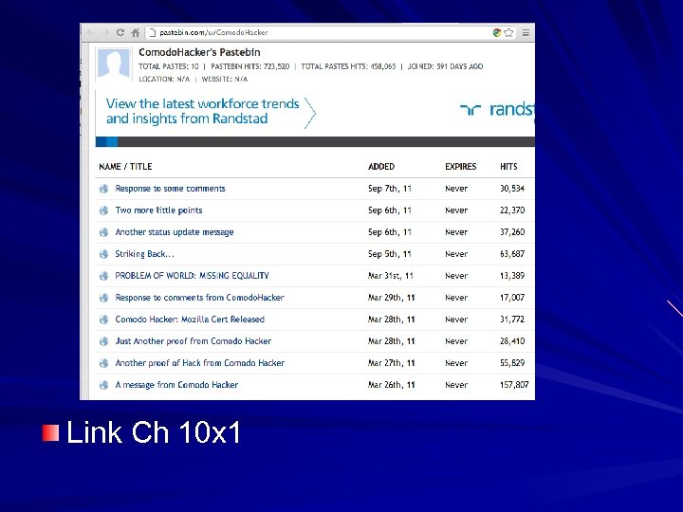This screenshot has height=512, width=683.
Task: Click the EXPIRES column header
Action: 461,166
